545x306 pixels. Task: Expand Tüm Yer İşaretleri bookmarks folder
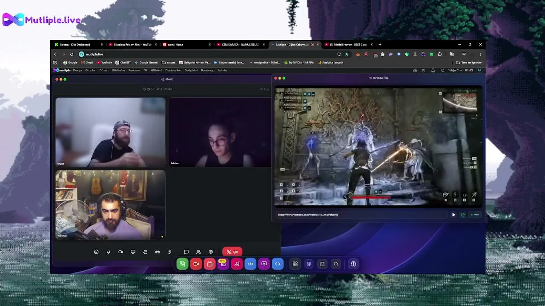469,62
